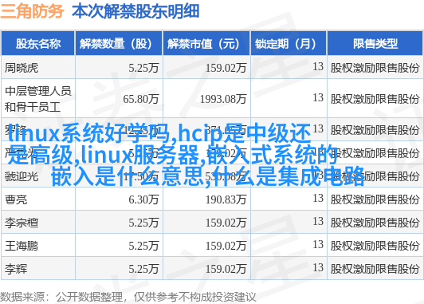Select the 1993.08万 market value cell
The image size is (424, 304).
[223, 99]
